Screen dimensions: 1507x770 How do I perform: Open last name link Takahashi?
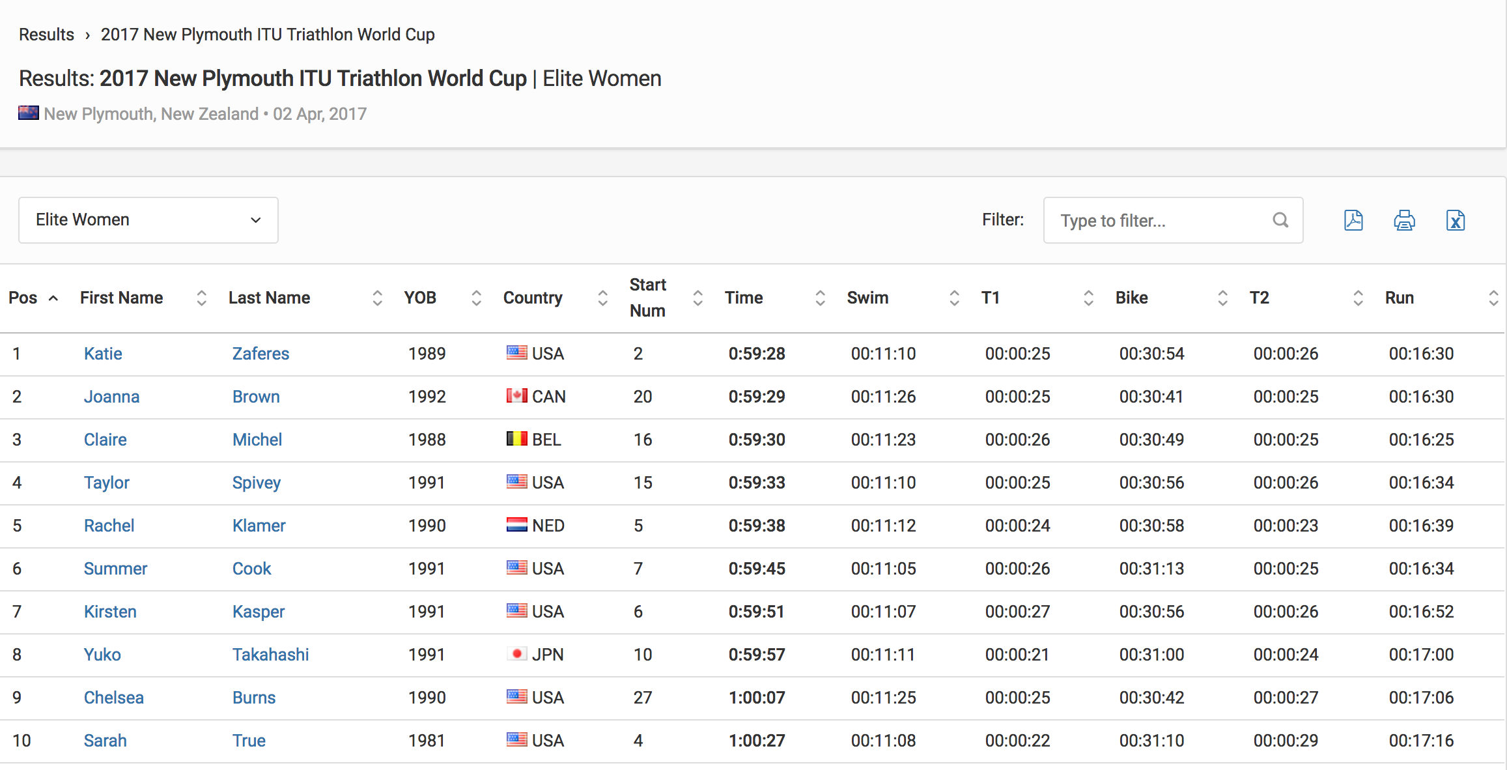tap(270, 655)
